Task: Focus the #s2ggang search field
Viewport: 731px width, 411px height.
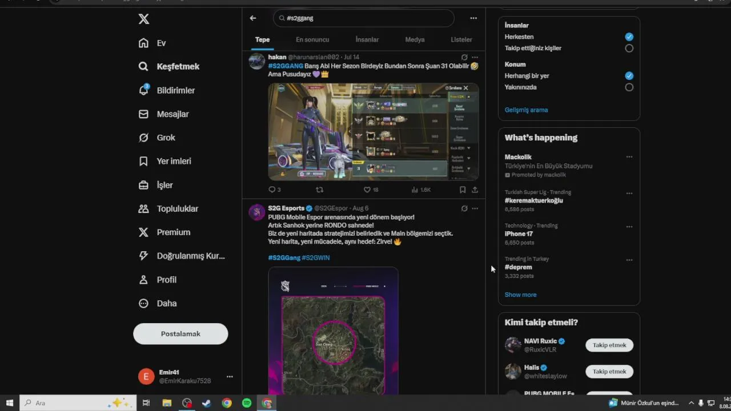Action: tap(364, 18)
